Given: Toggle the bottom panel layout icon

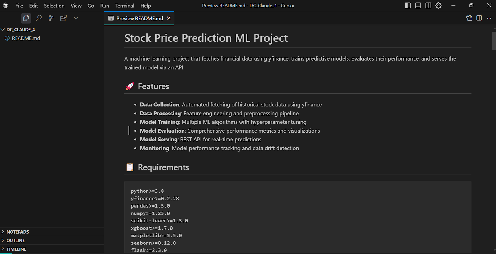Looking at the screenshot, I should (418, 6).
